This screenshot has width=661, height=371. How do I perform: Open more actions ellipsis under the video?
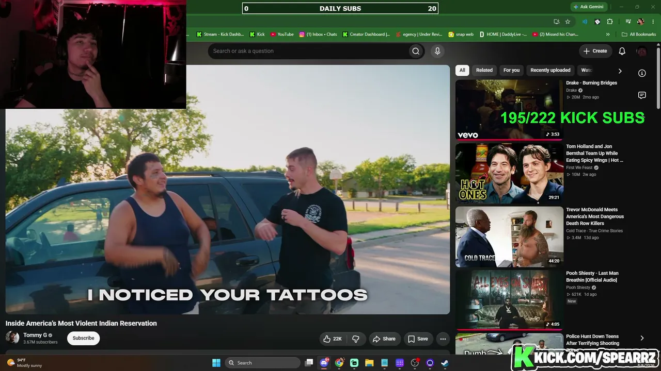[x=443, y=339]
